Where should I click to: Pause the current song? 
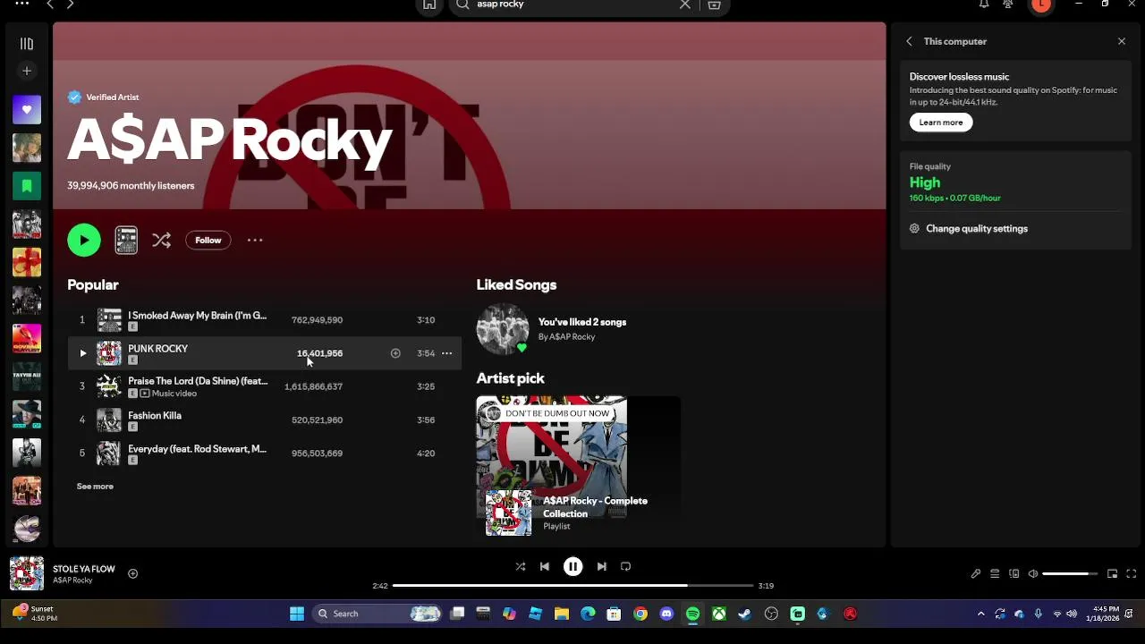(x=573, y=566)
